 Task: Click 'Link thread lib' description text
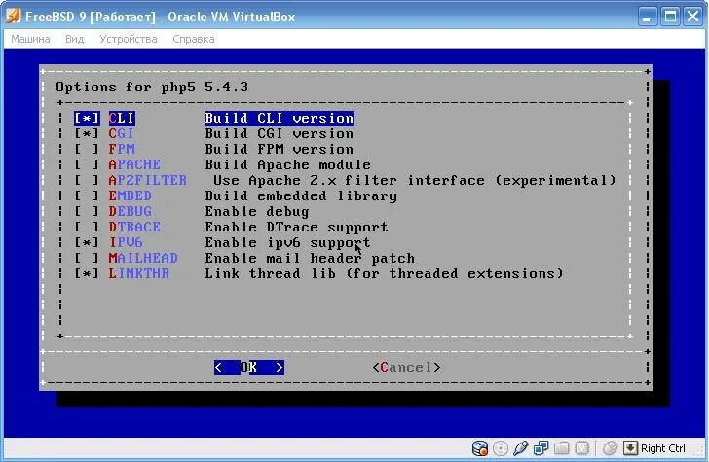(271, 273)
